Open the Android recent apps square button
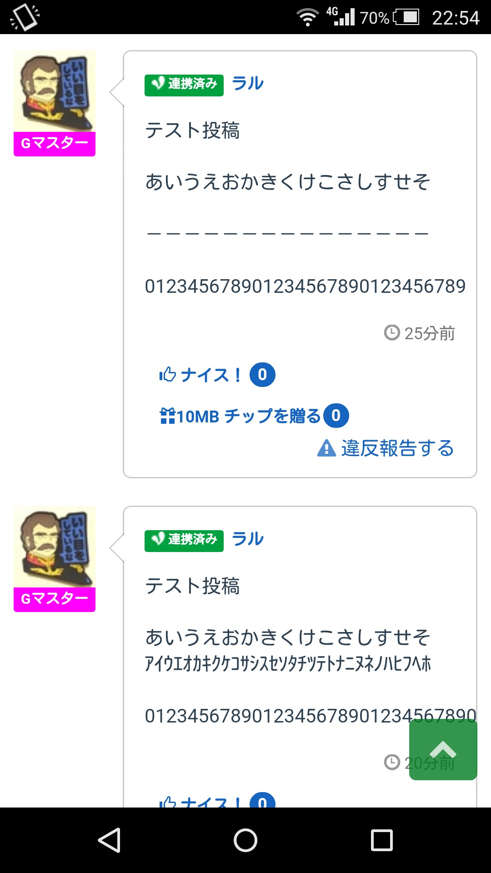491x873 pixels. pos(381,840)
